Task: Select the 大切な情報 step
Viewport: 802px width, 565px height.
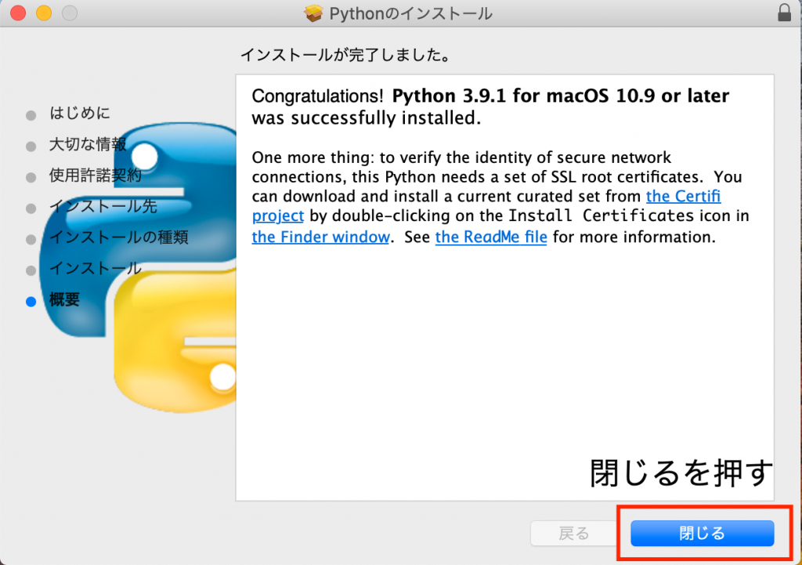Action: point(88,144)
